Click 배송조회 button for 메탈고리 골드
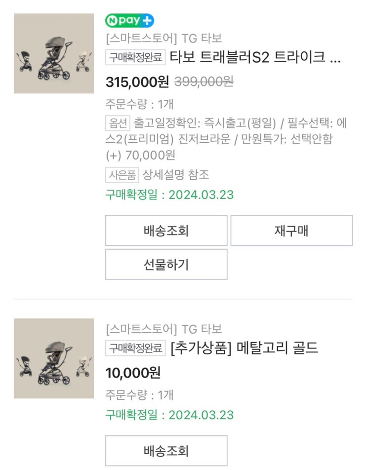The height and width of the screenshot is (470, 367). 166,450
